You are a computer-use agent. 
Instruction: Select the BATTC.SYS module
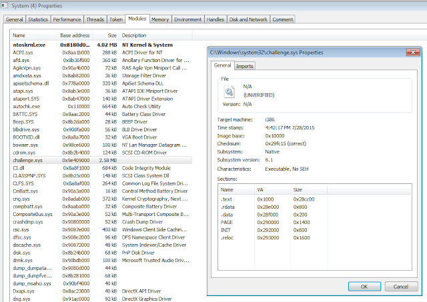tap(101, 114)
